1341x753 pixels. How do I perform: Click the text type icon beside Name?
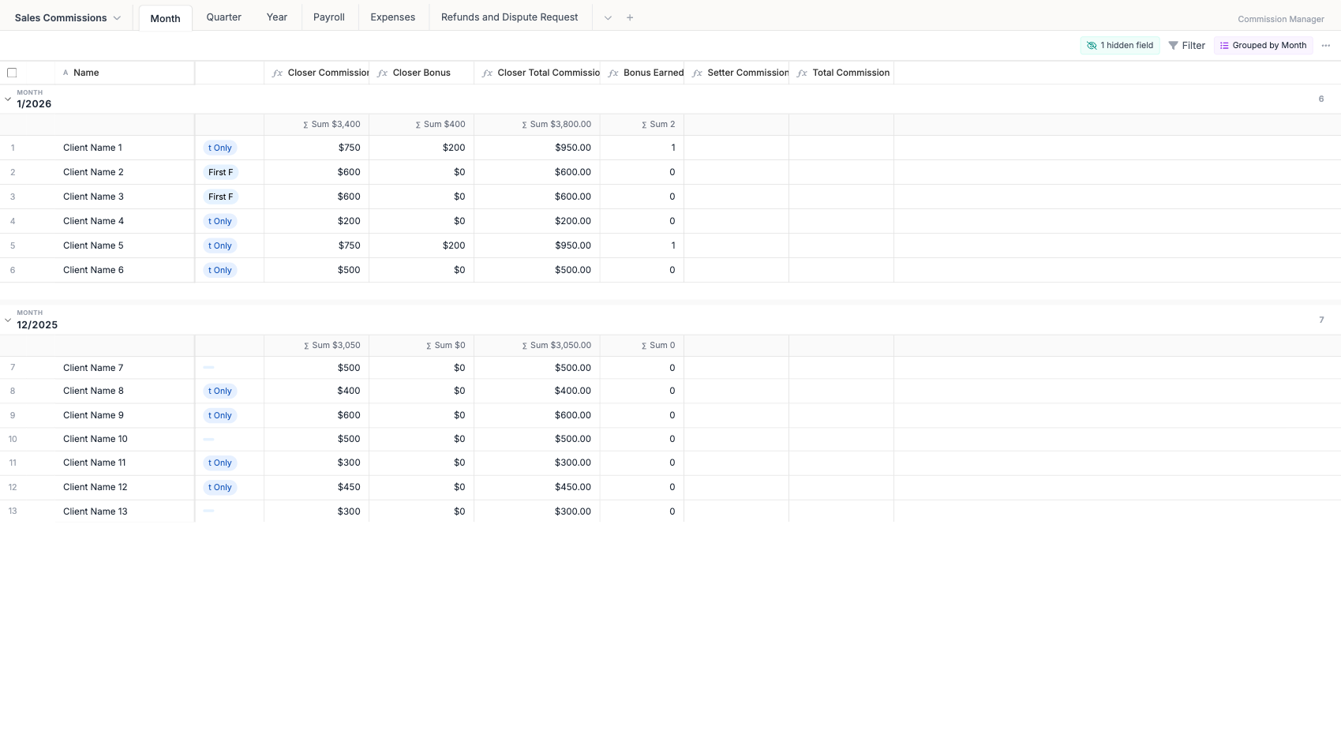pyautogui.click(x=66, y=73)
